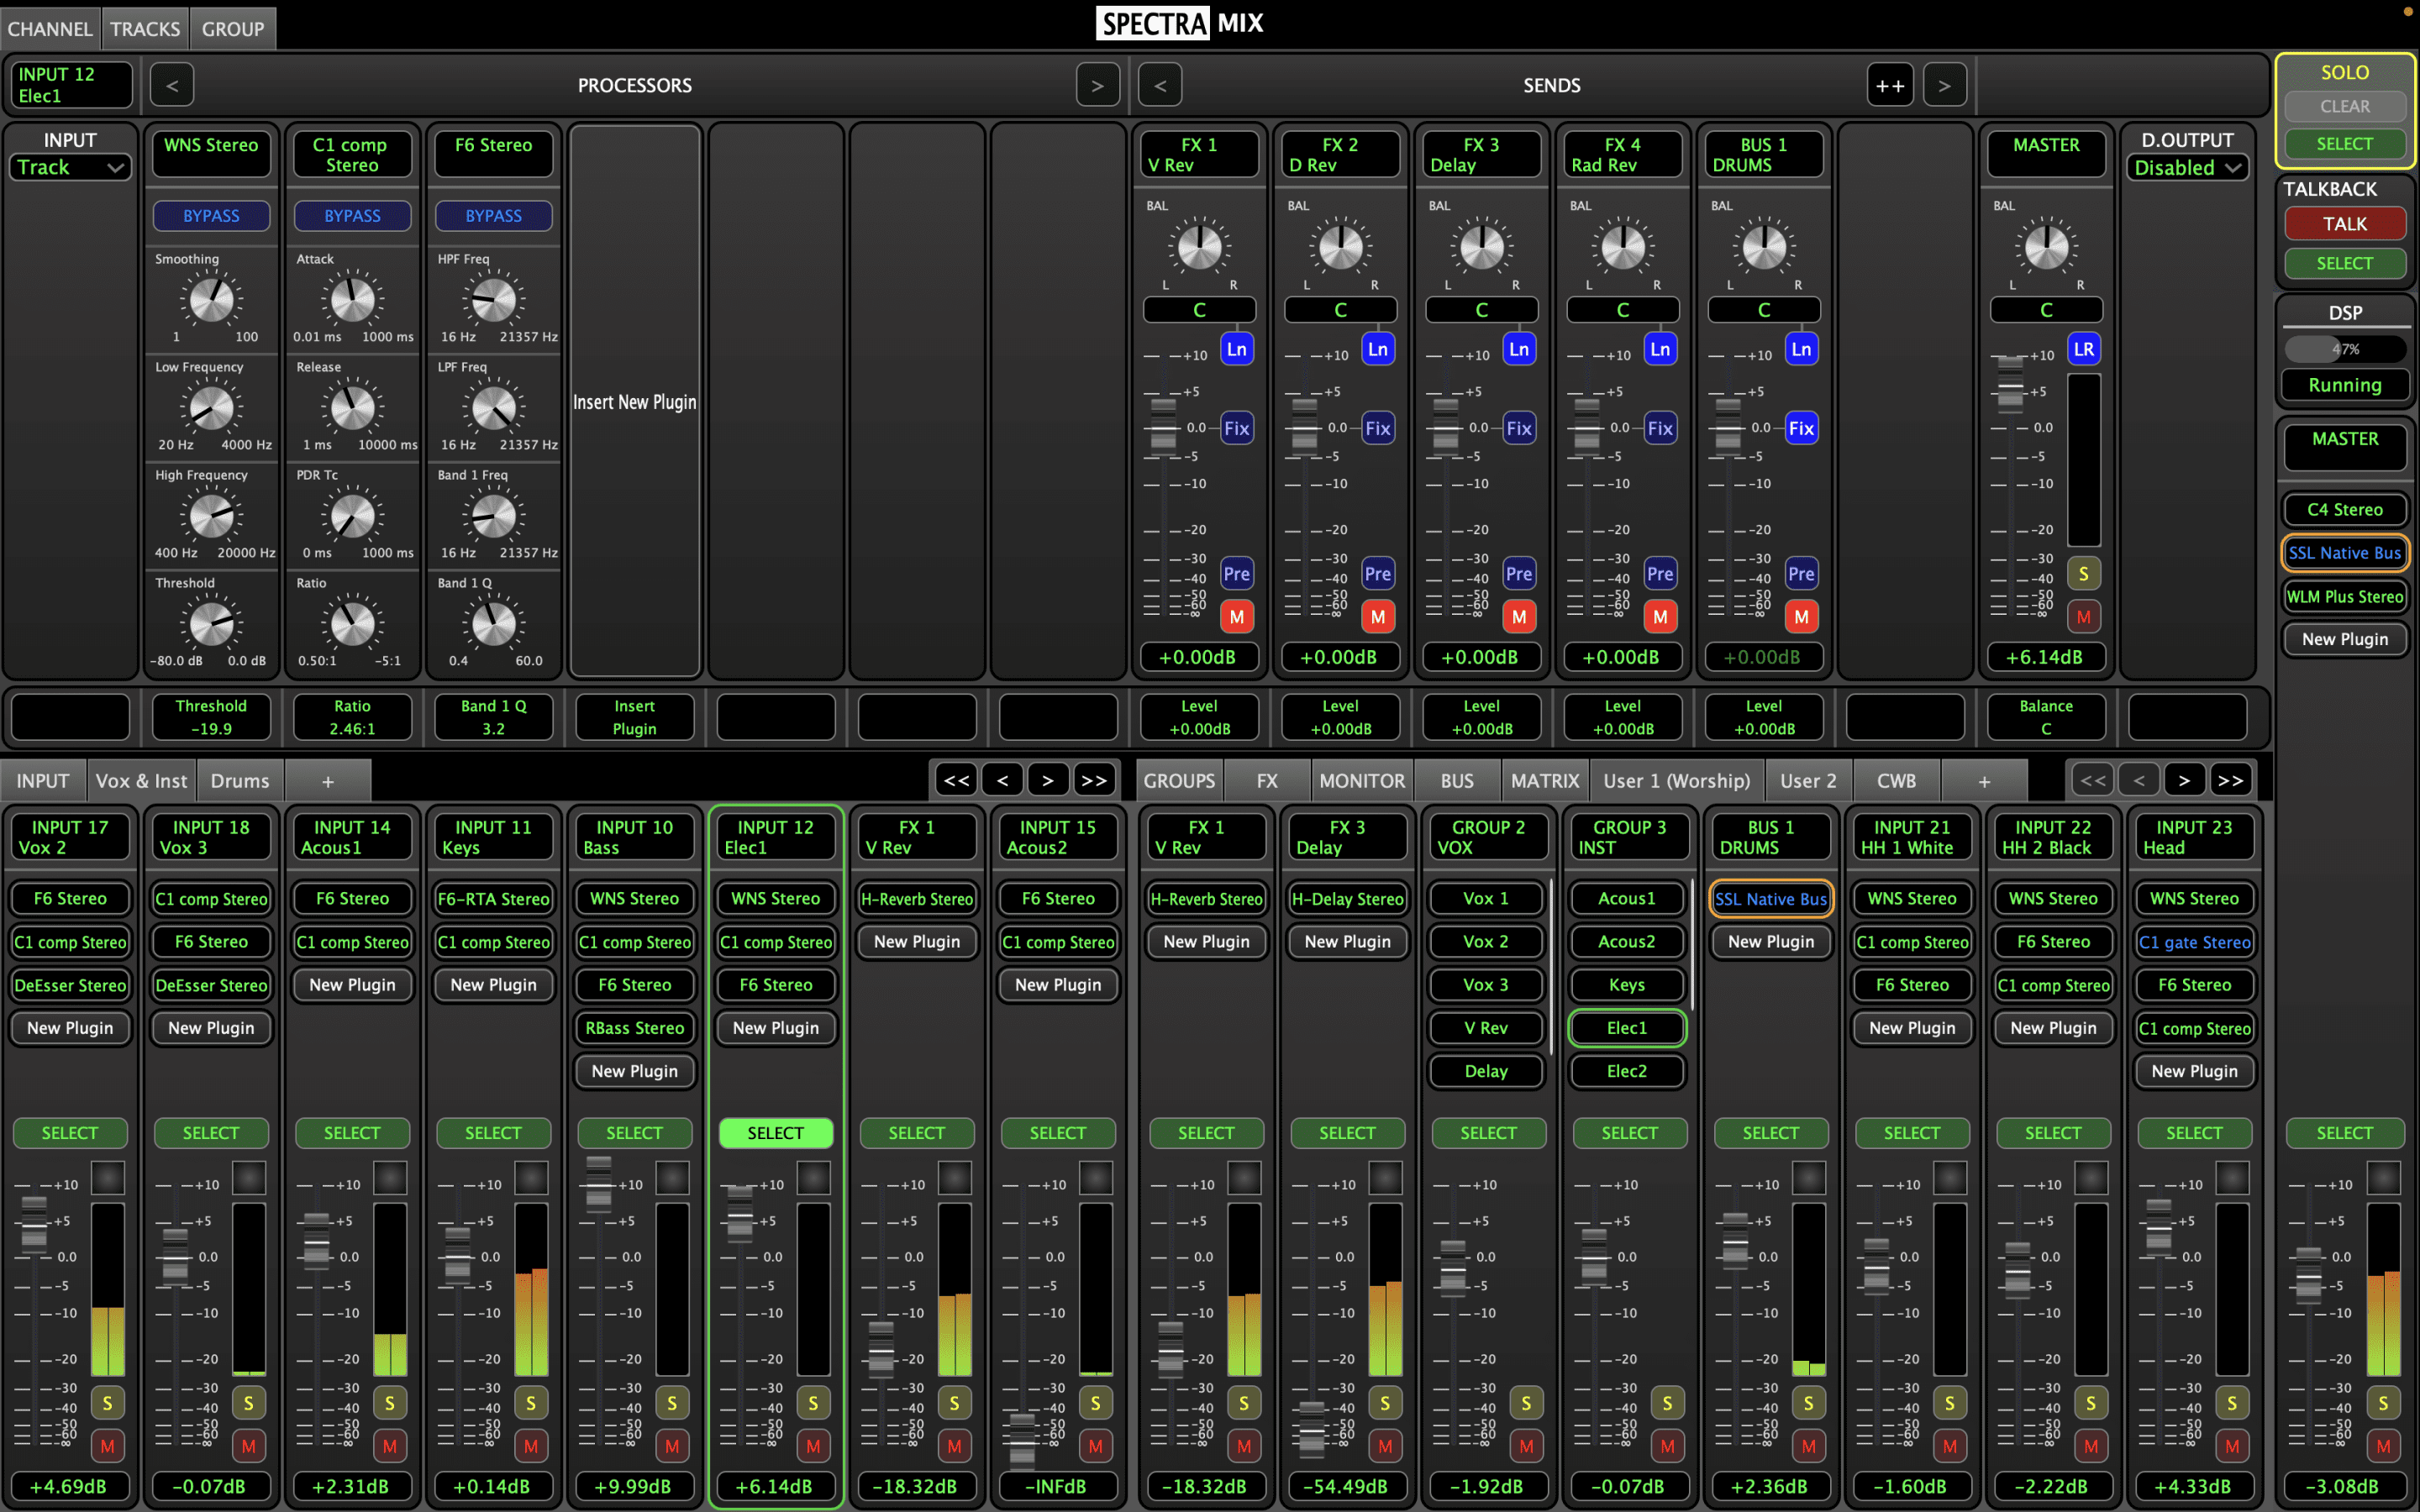Toggle BYPASS on C1 comp Stereo processor
2420x1512 pixels.
[352, 216]
